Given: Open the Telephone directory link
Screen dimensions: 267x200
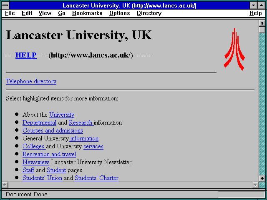Looking at the screenshot, I should click(x=31, y=82).
